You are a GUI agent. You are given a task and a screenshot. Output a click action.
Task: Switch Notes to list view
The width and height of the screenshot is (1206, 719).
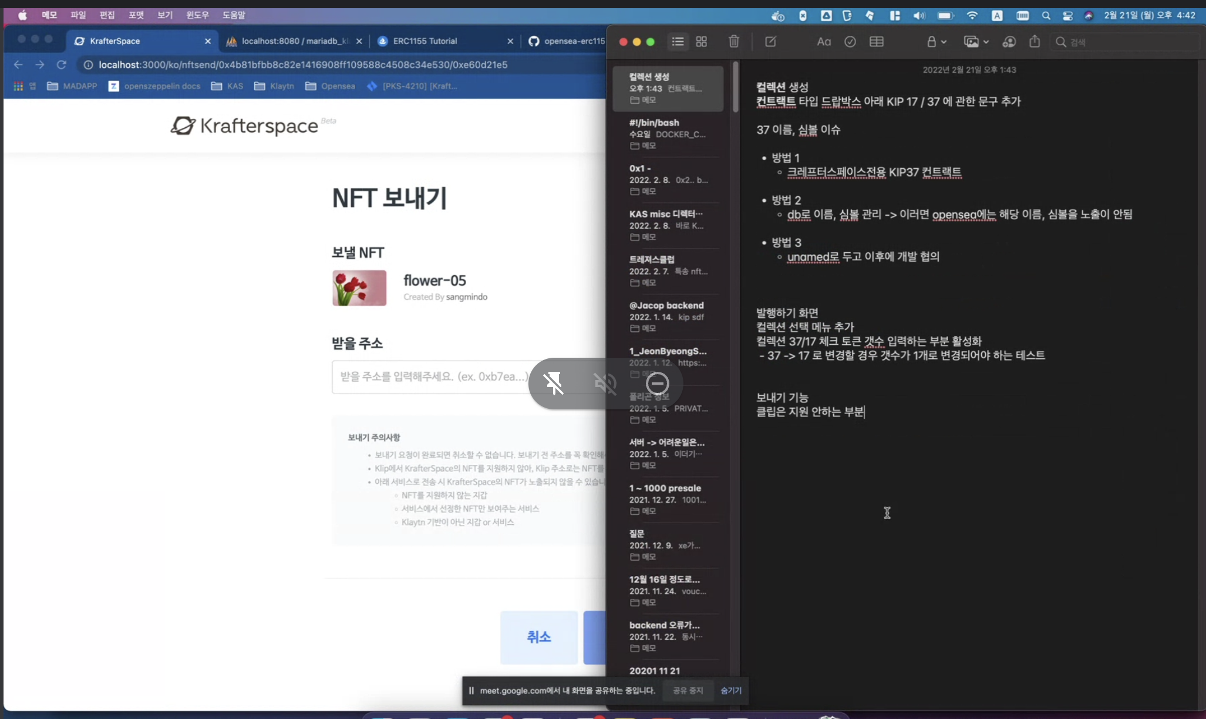(x=678, y=42)
